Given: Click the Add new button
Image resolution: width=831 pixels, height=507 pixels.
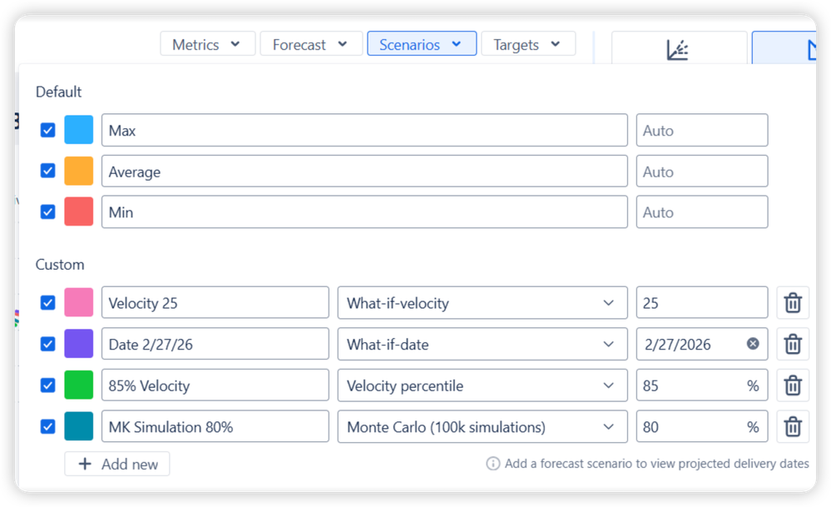Looking at the screenshot, I should pos(116,464).
